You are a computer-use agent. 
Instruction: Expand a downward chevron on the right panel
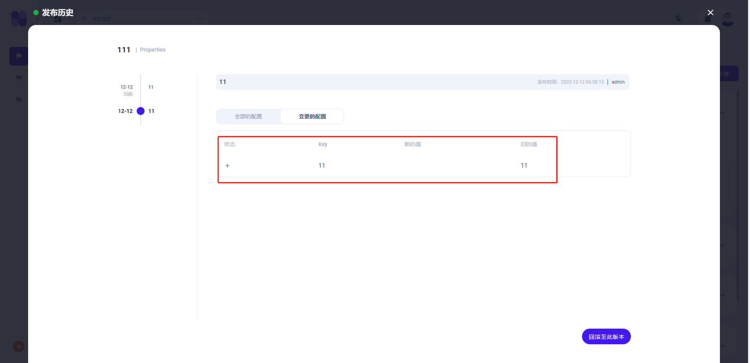pyautogui.click(x=722, y=245)
